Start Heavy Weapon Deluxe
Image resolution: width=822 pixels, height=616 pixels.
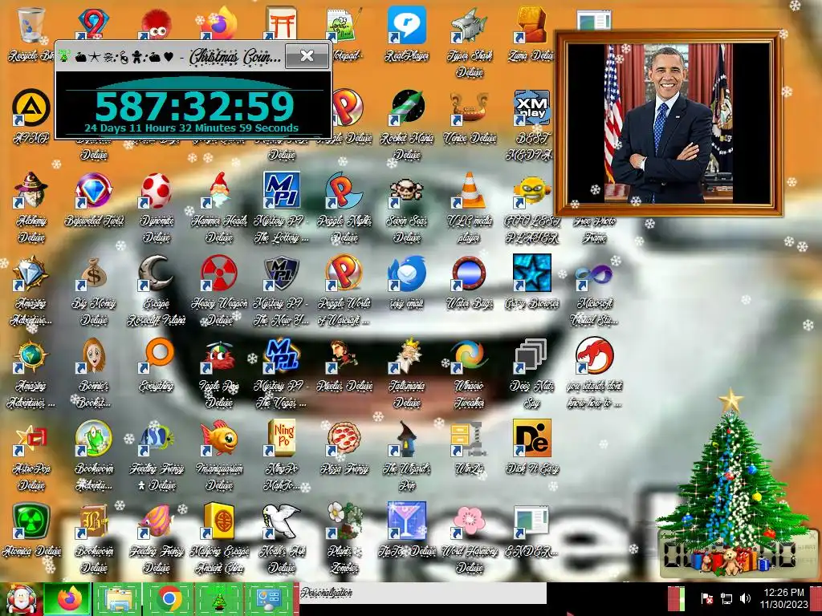pos(218,273)
